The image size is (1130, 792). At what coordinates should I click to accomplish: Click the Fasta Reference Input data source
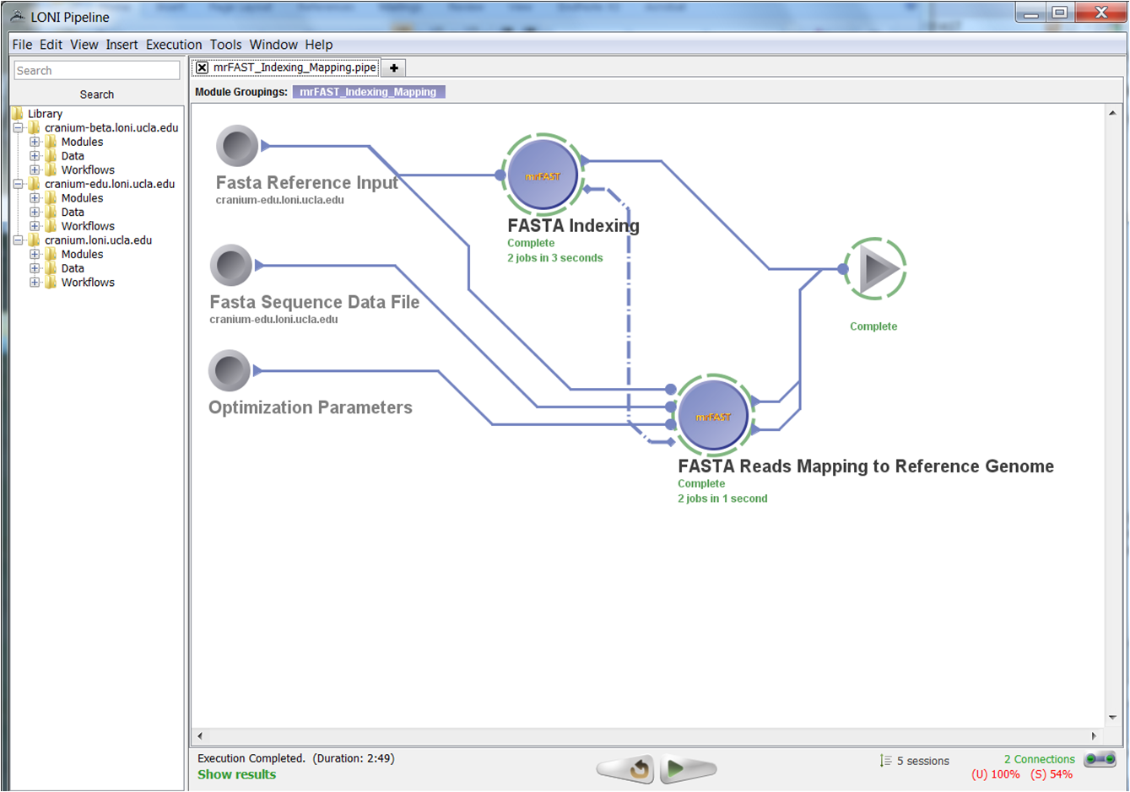point(237,146)
